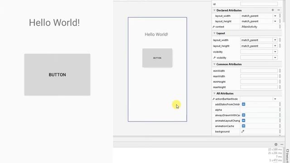Open the tools visibility dropdown with wrench icon
The width and height of the screenshot is (290, 163).
[275, 58]
